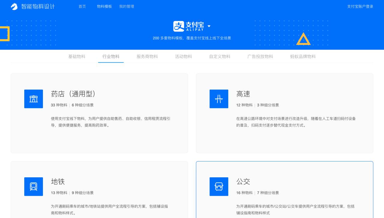This screenshot has width=384, height=218.
Task: Click the Alipay 支付宝 brand logo
Action: [x=189, y=26]
